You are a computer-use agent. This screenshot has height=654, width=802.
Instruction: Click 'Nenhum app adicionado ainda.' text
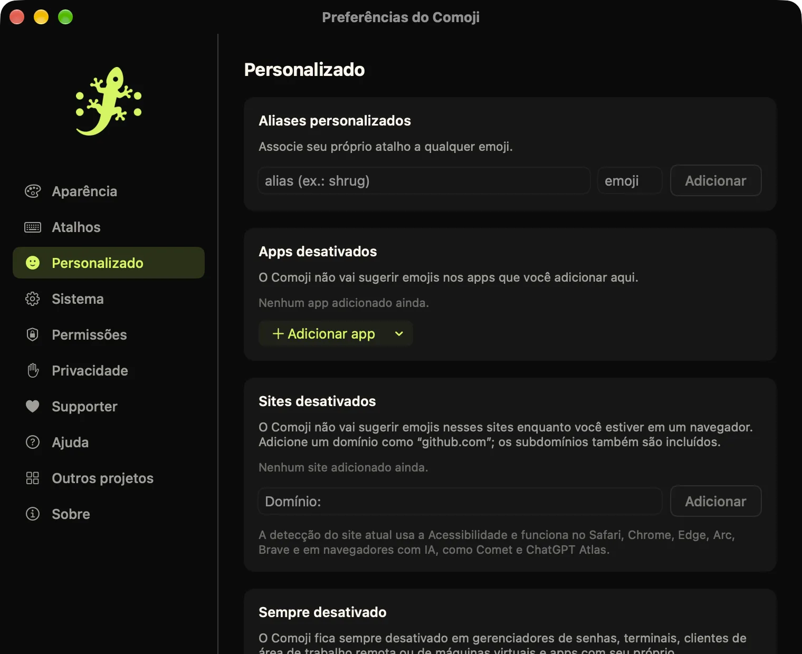coord(343,303)
